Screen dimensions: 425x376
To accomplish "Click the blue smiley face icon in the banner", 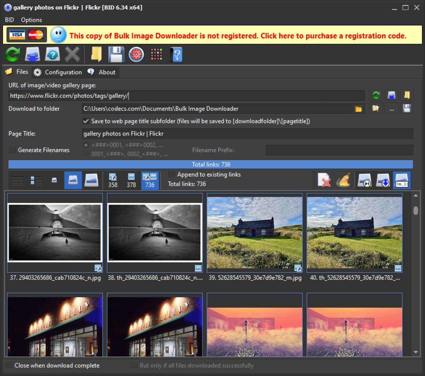I will click(58, 35).
